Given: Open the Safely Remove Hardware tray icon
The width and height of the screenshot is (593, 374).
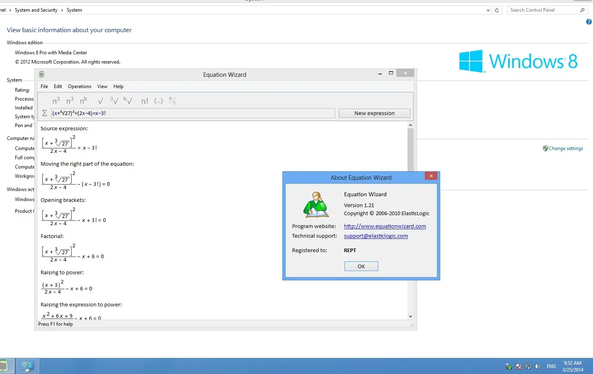Looking at the screenshot, I should pyautogui.click(x=509, y=366).
